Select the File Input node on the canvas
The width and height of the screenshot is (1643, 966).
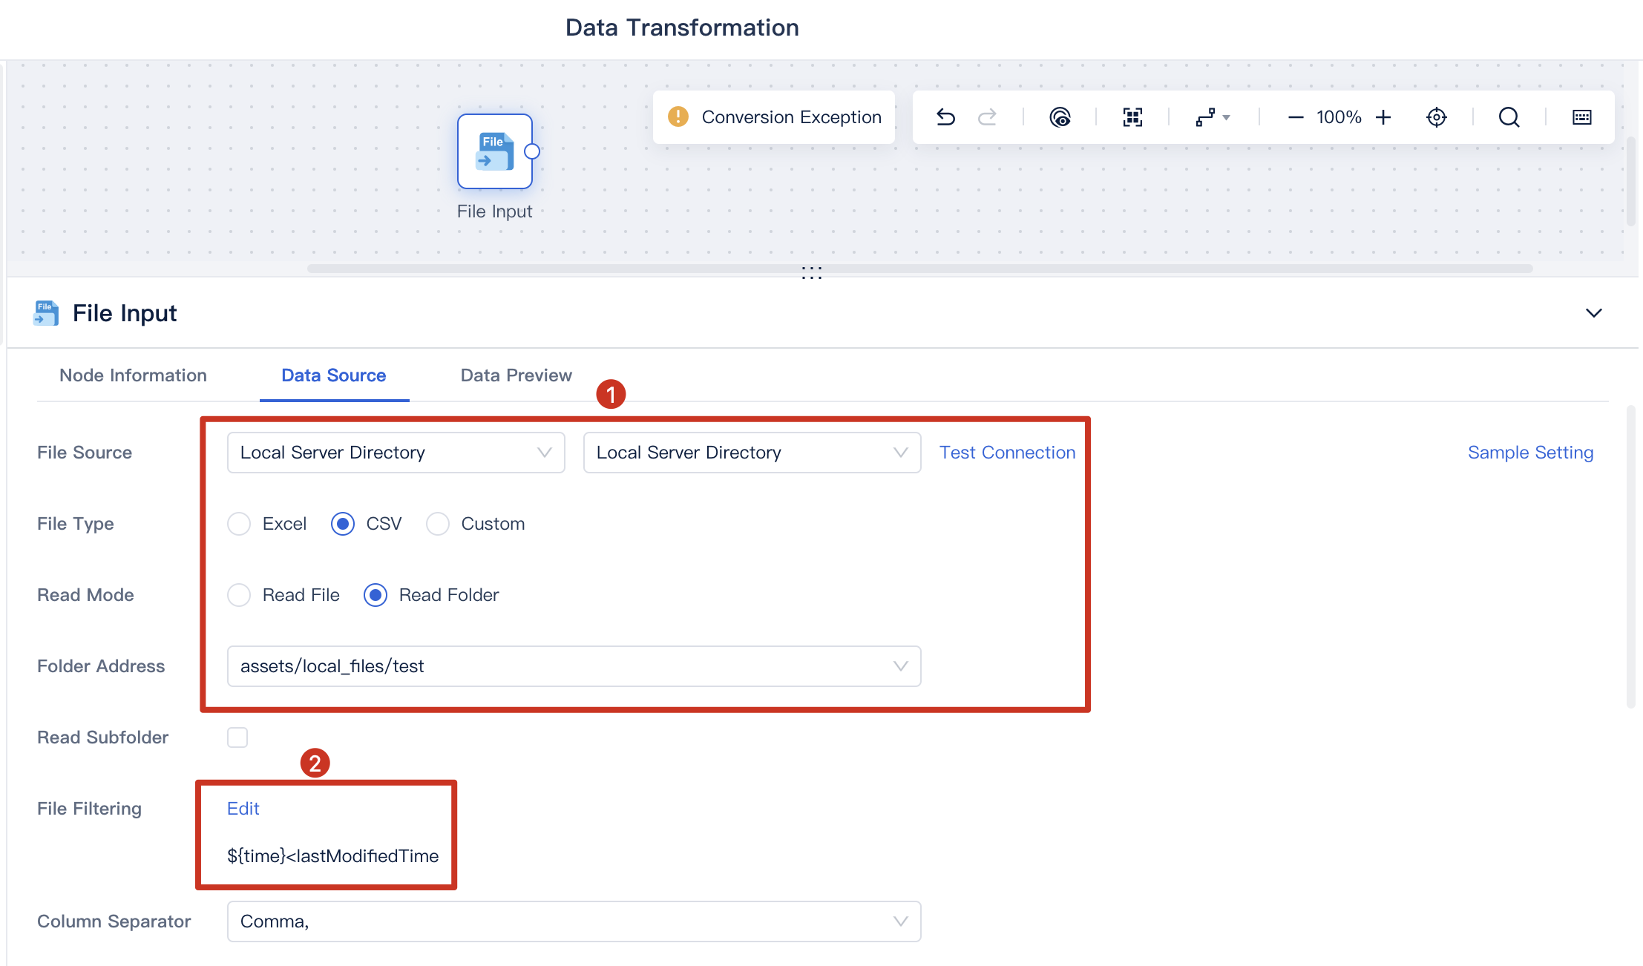click(x=494, y=151)
